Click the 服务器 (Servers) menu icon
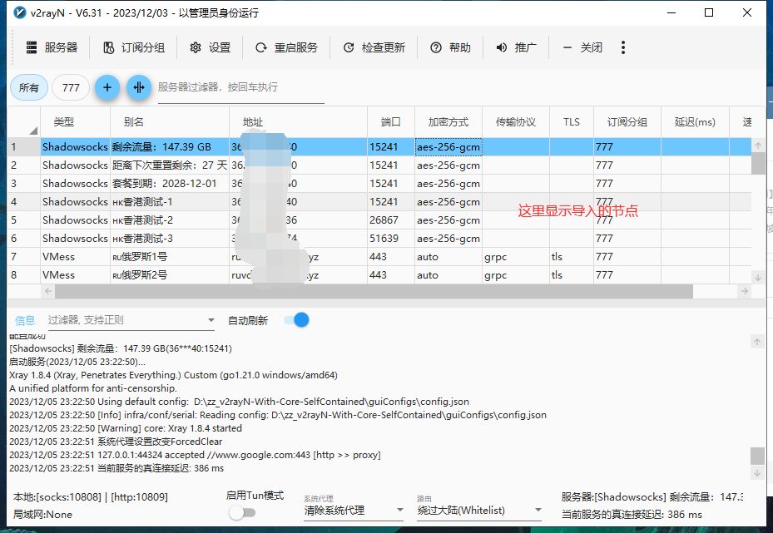 [32, 47]
